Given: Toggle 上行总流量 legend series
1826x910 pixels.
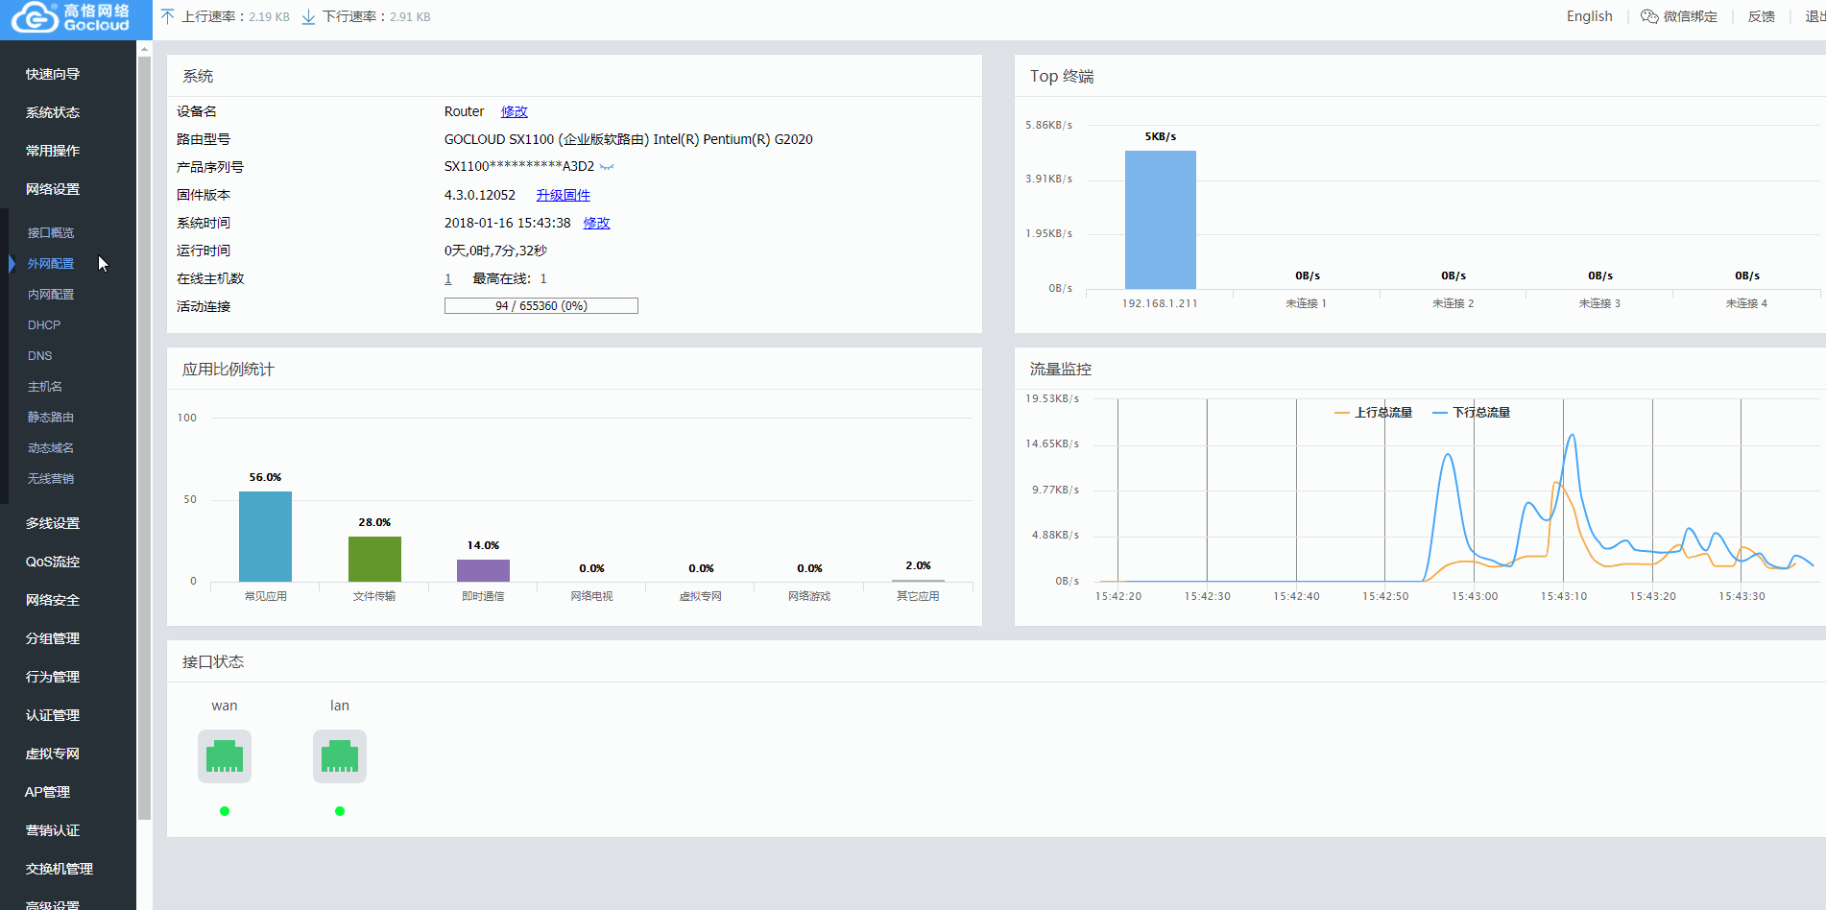Looking at the screenshot, I should pyautogui.click(x=1373, y=413).
